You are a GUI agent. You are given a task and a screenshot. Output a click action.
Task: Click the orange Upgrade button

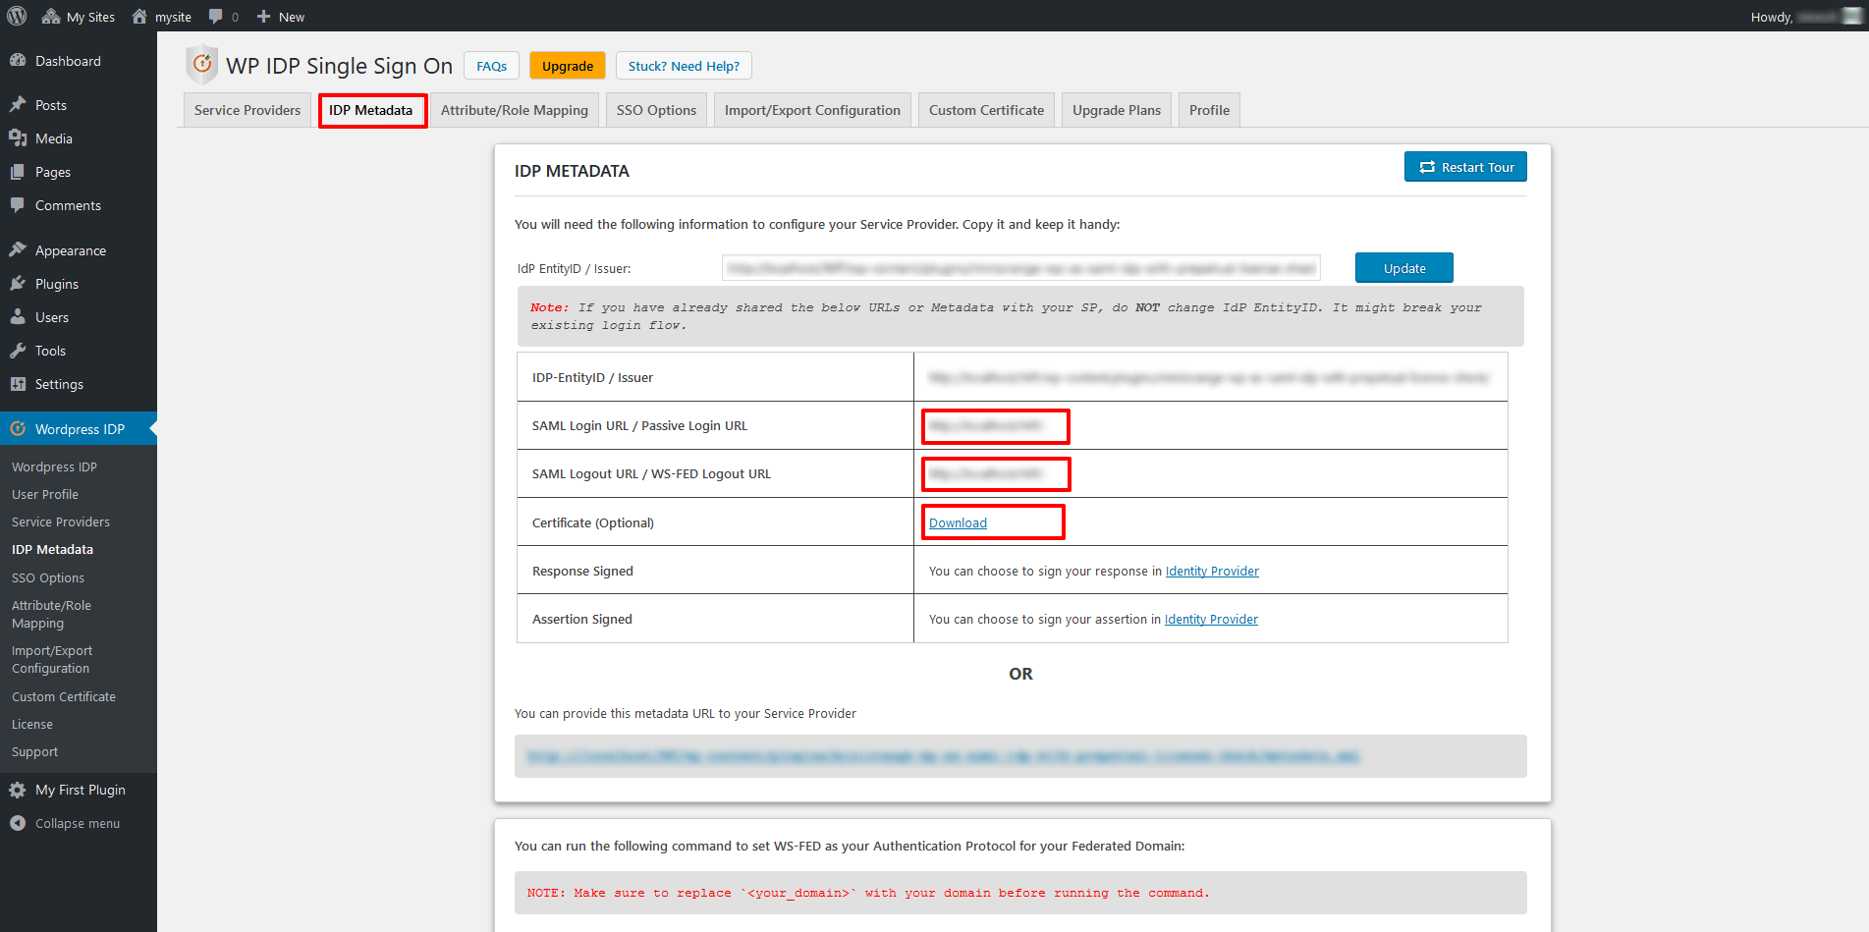tap(568, 66)
